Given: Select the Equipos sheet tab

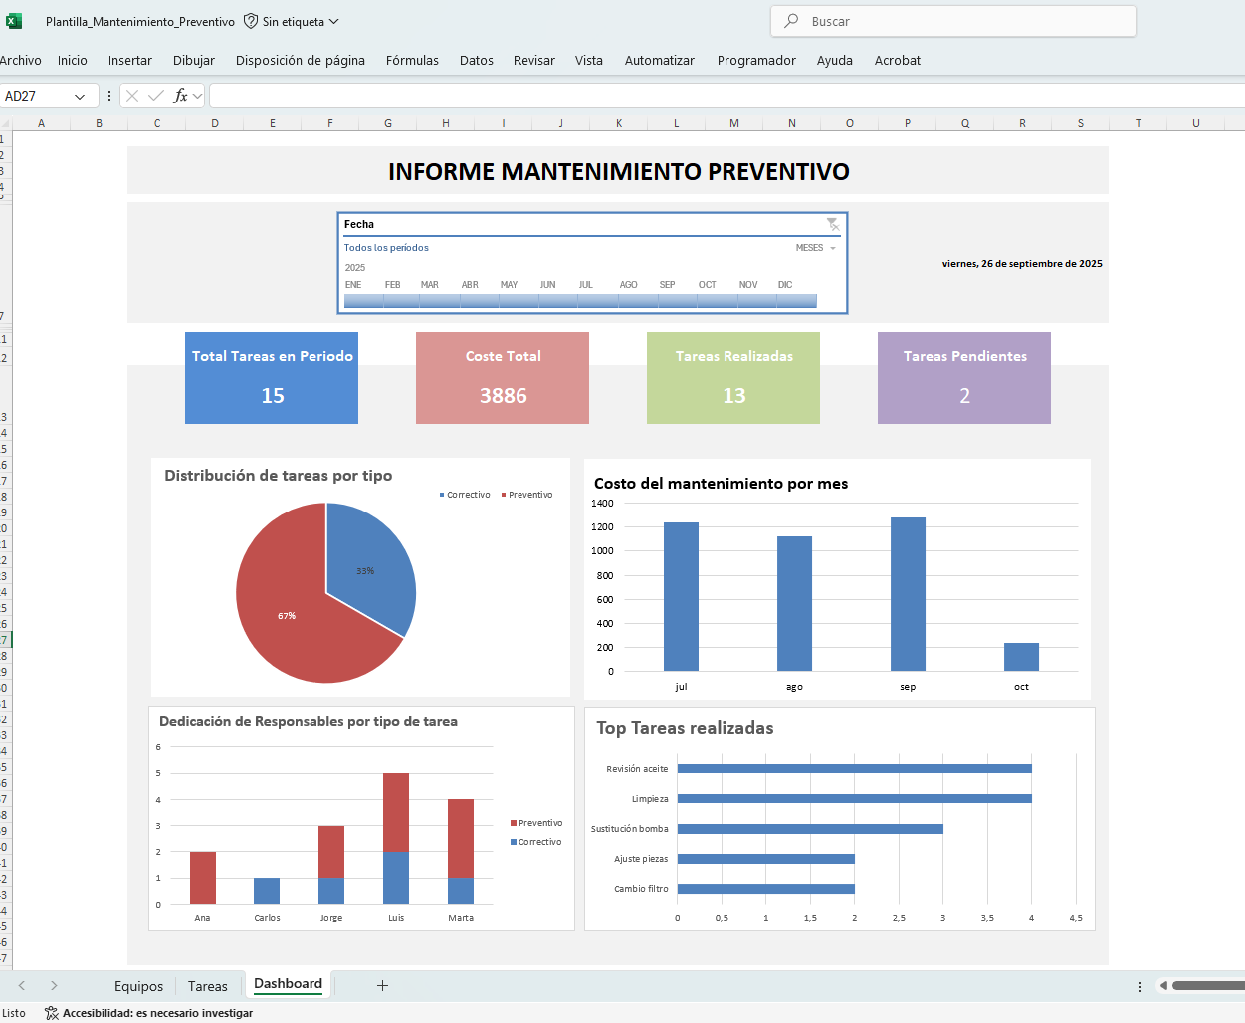Looking at the screenshot, I should [x=138, y=985].
